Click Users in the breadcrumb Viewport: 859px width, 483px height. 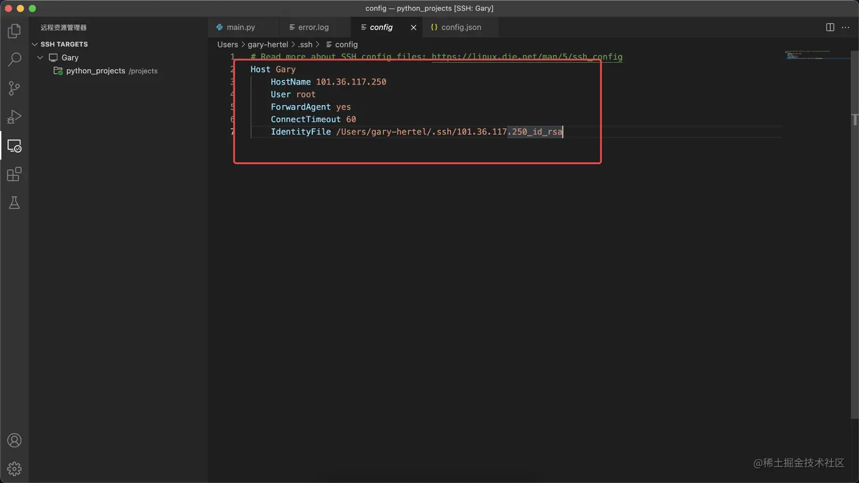pyautogui.click(x=228, y=44)
